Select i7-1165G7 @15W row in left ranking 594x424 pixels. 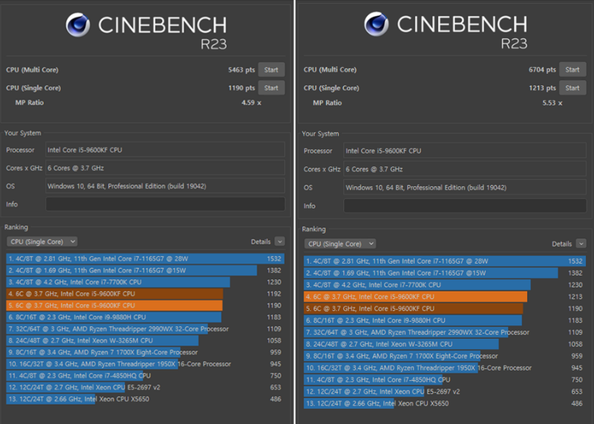pyautogui.click(x=145, y=270)
